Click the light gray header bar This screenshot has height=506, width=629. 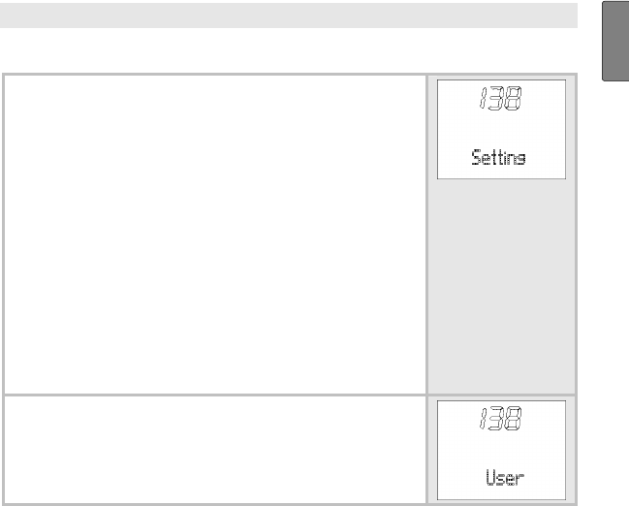(289, 16)
